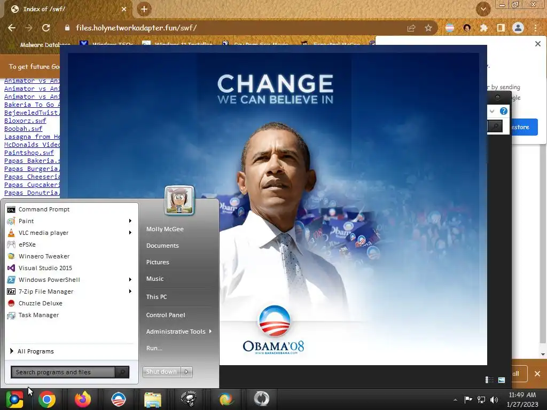The height and width of the screenshot is (410, 547).
Task: Open File Explorer from the taskbar
Action: [153, 399]
